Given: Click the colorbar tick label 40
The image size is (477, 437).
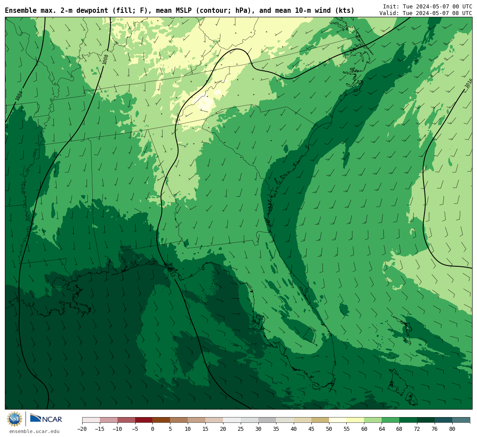Looking at the screenshot, I should click(294, 429).
